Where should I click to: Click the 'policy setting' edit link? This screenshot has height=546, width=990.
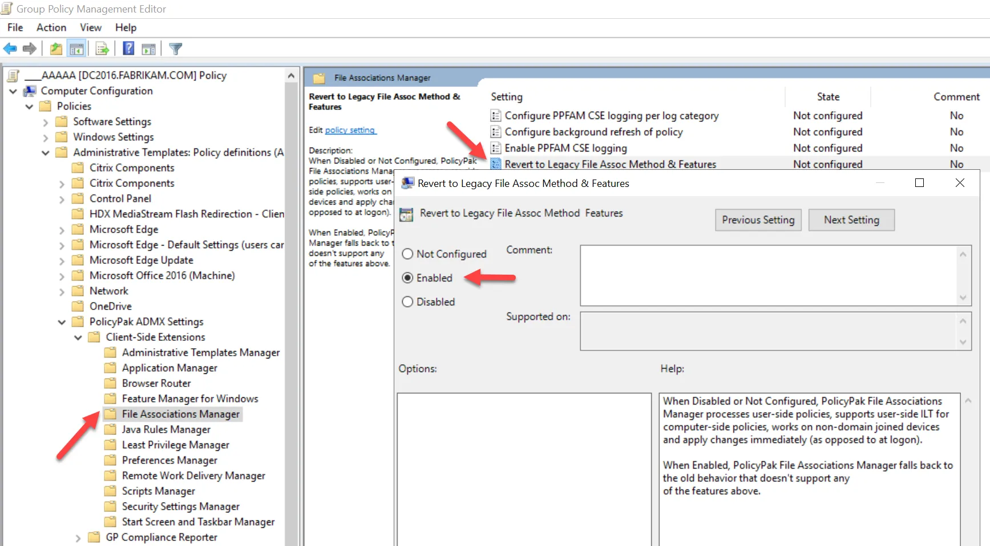pos(350,130)
